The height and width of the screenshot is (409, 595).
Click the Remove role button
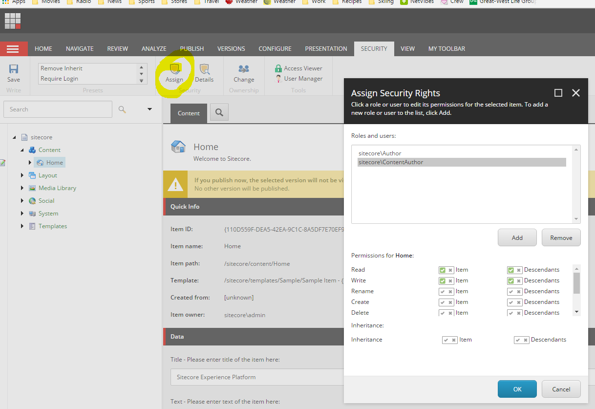pos(561,237)
